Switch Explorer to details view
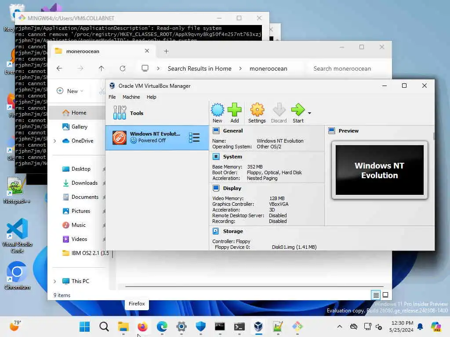 click(x=376, y=294)
